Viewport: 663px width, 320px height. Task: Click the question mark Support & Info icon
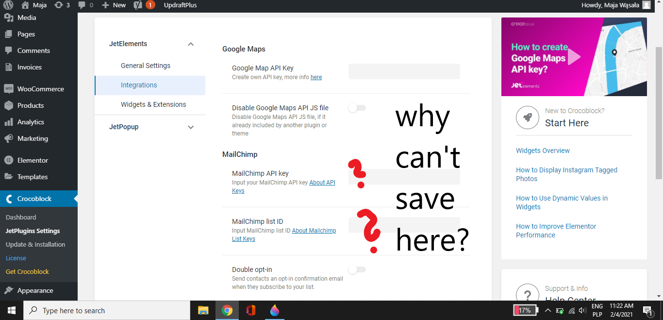[x=528, y=294]
